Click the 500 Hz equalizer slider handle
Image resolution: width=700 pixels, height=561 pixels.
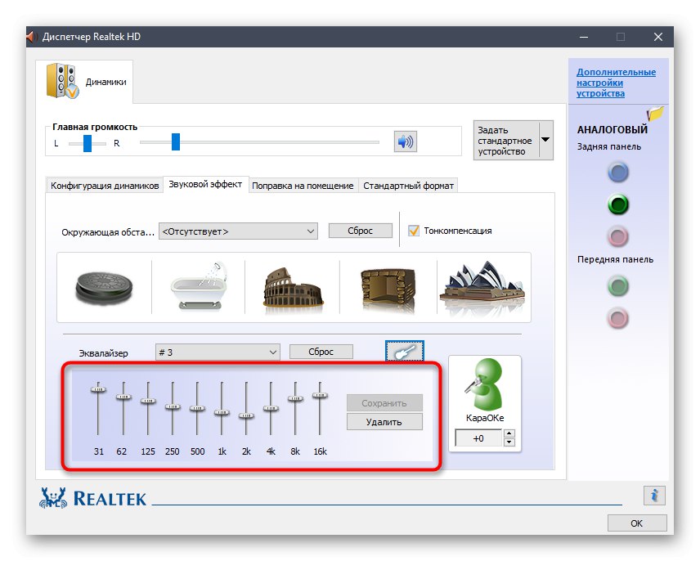click(x=197, y=408)
